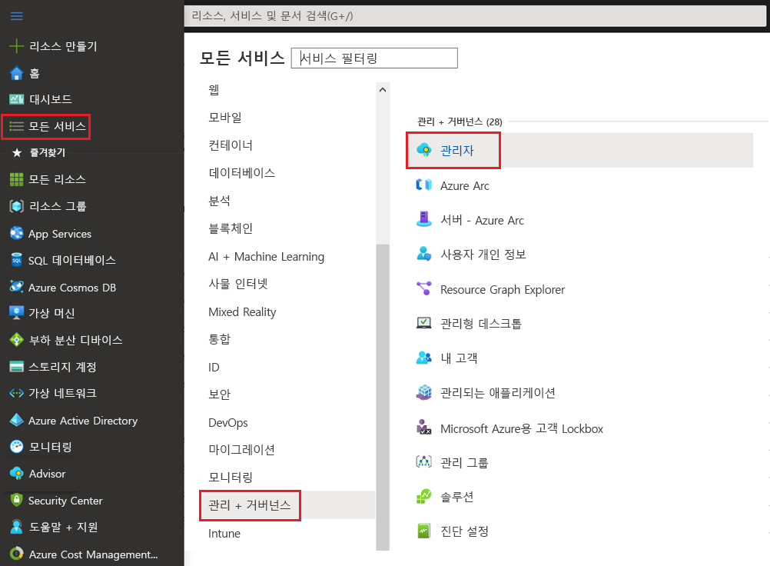Click the 가상 머신 monitor icon
Viewport: 770px width, 566px height.
point(16,313)
